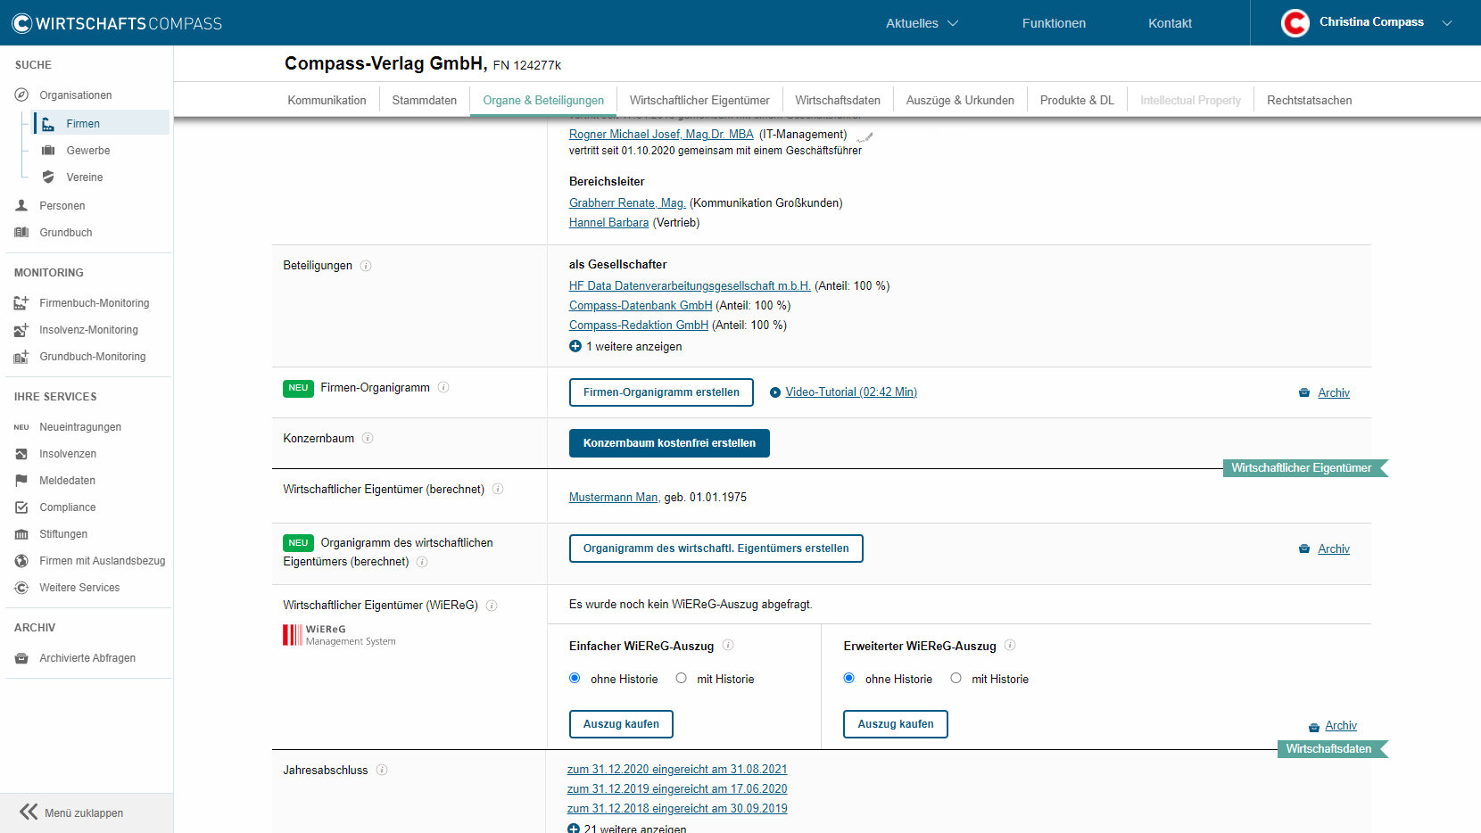Viewport: 1481px width, 833px height.
Task: Play the Video-Tutorial for Firmen-Organigramm
Action: click(x=850, y=392)
